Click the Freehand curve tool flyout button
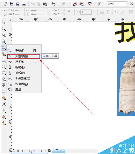 [x=4, y=48]
